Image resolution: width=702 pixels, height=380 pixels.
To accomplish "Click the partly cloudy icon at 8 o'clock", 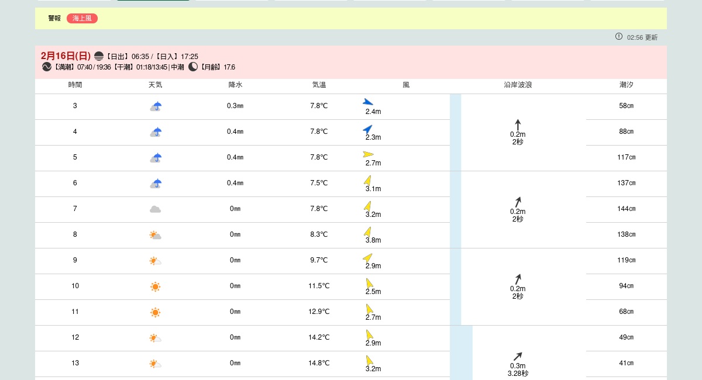I will tap(155, 235).
